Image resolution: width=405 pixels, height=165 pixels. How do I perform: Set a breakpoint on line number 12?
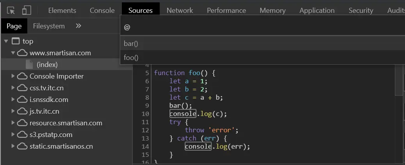(145, 130)
